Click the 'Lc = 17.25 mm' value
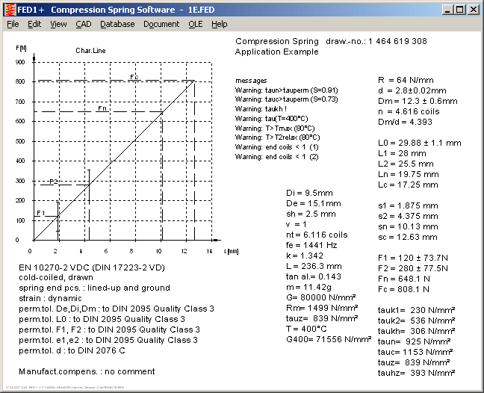This screenshot has height=393, width=484. pyautogui.click(x=408, y=185)
